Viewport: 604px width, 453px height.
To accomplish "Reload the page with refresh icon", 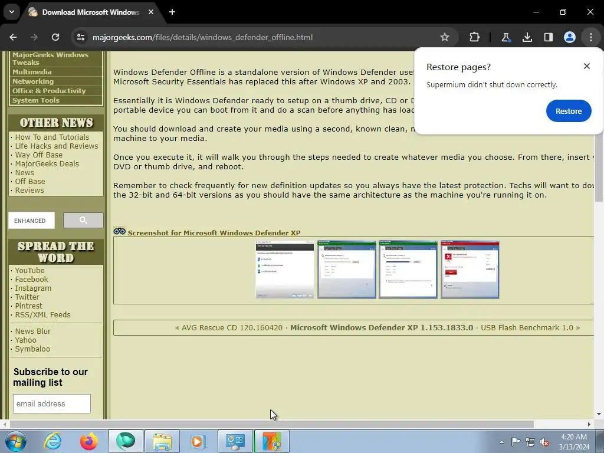I will tap(55, 37).
